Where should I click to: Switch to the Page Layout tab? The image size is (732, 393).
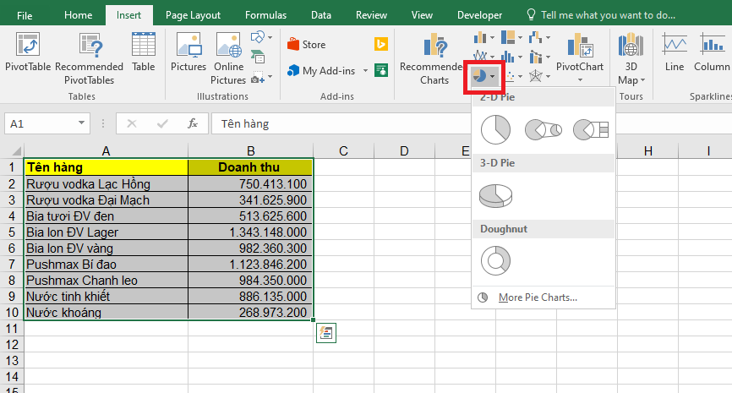point(193,14)
